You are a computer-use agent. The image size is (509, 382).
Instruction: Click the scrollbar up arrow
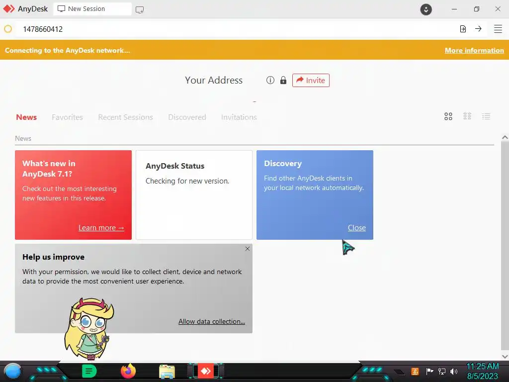point(505,137)
